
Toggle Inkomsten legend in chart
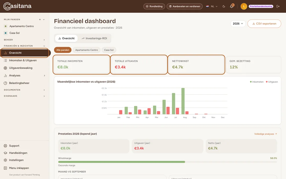(257, 82)
